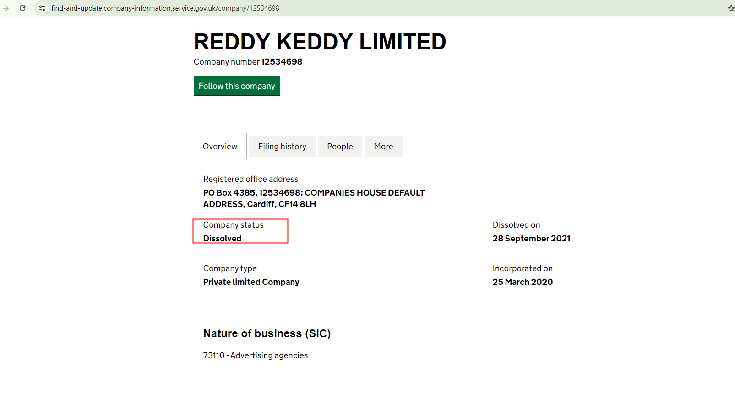Reload the current page
Viewport: 735px width, 404px height.
click(x=22, y=8)
